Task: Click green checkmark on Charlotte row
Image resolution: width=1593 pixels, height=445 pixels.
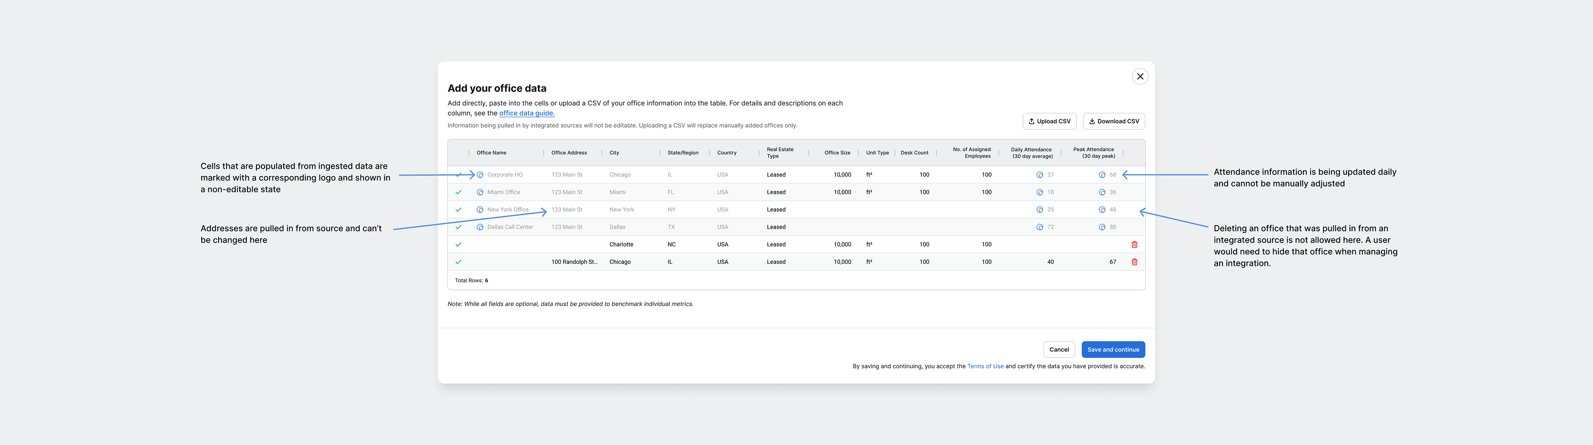Action: click(x=458, y=245)
